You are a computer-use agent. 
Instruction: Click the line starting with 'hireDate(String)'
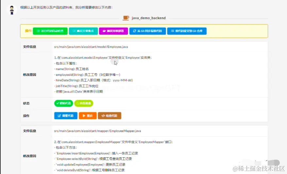click(93, 80)
